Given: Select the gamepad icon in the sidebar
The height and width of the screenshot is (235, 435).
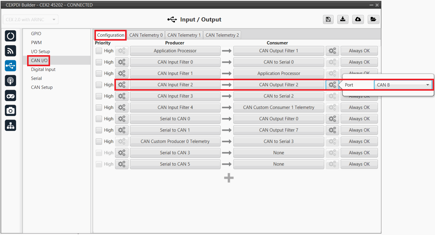Looking at the screenshot, I should (10, 96).
